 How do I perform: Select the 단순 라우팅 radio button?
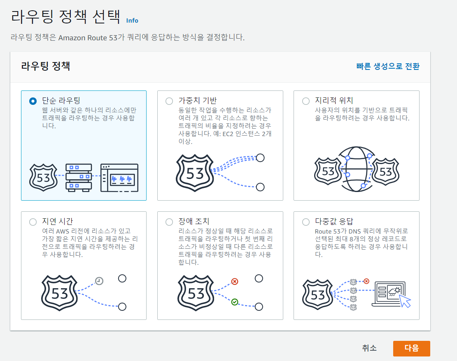pos(33,101)
